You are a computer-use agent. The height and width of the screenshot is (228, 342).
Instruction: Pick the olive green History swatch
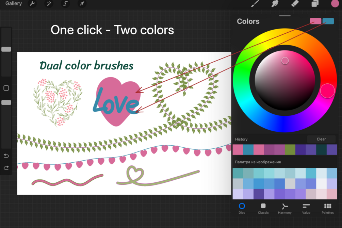point(290,150)
